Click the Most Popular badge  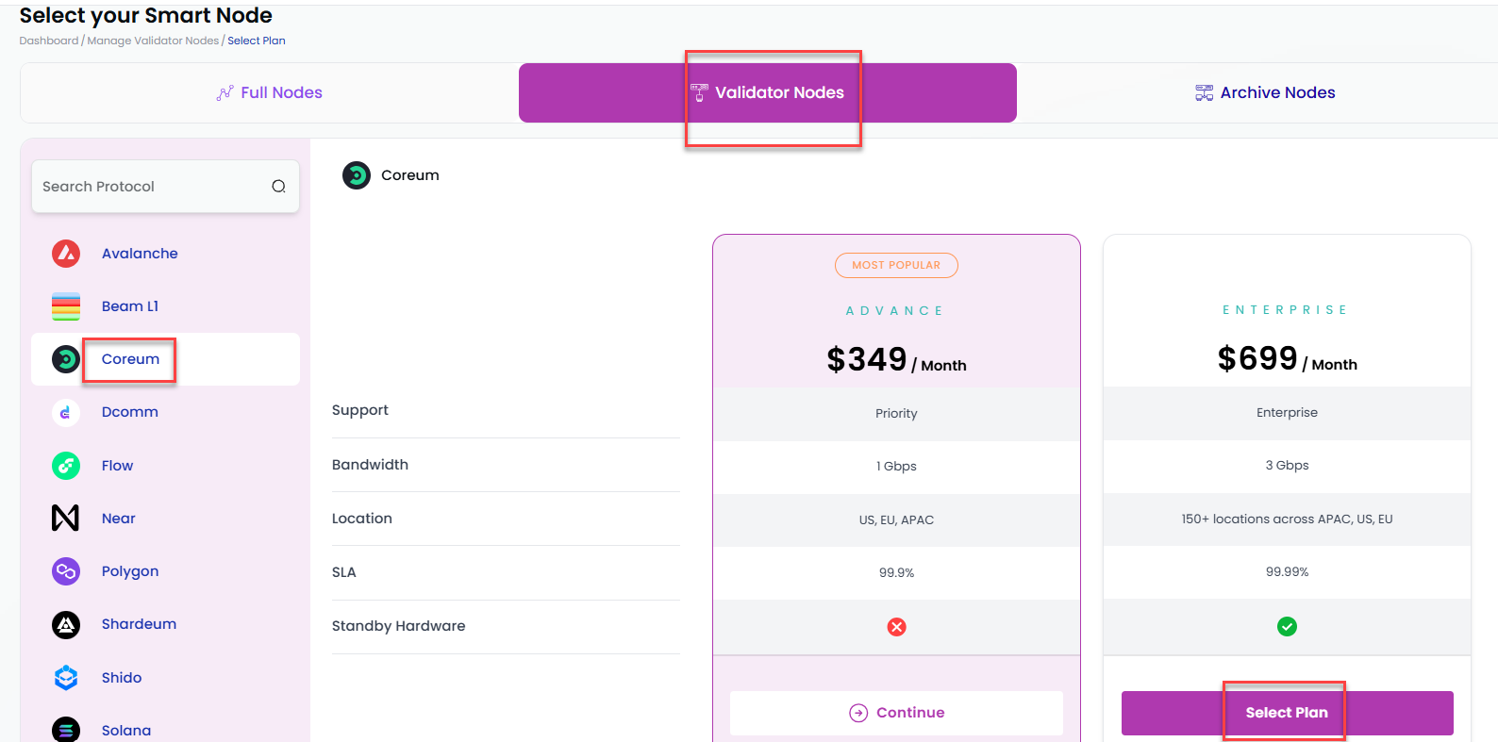[896, 266]
